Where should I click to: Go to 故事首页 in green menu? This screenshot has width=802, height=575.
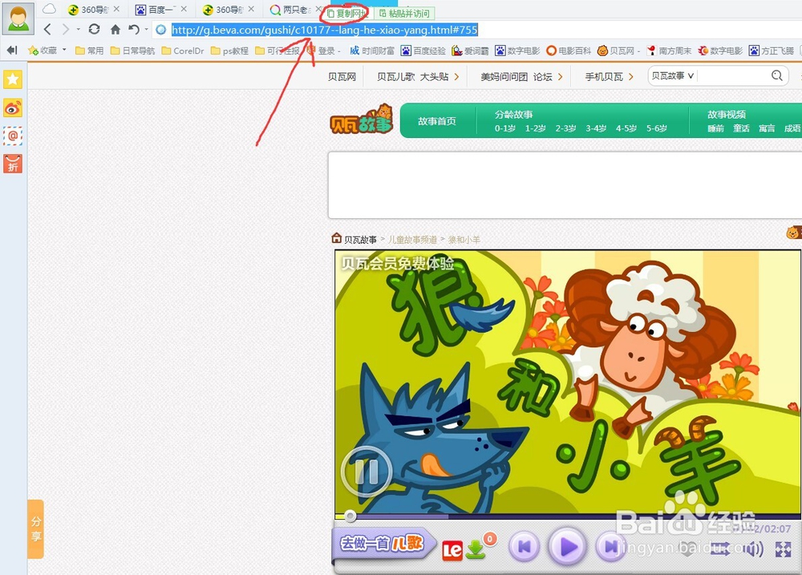[x=437, y=121]
